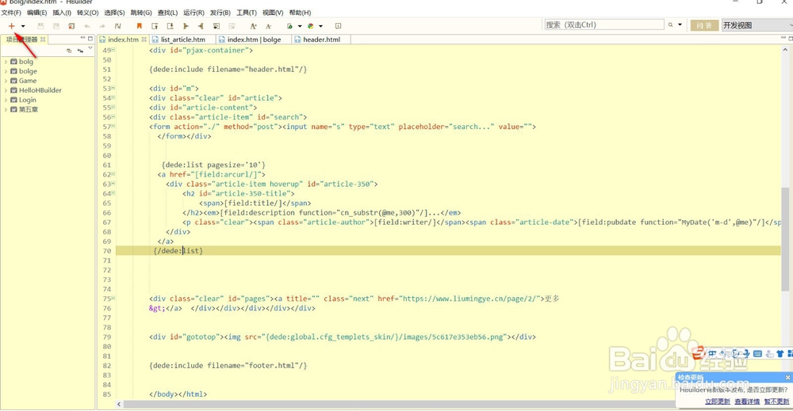Click the square view-mode icon after Chrome dropdown

tap(338, 26)
